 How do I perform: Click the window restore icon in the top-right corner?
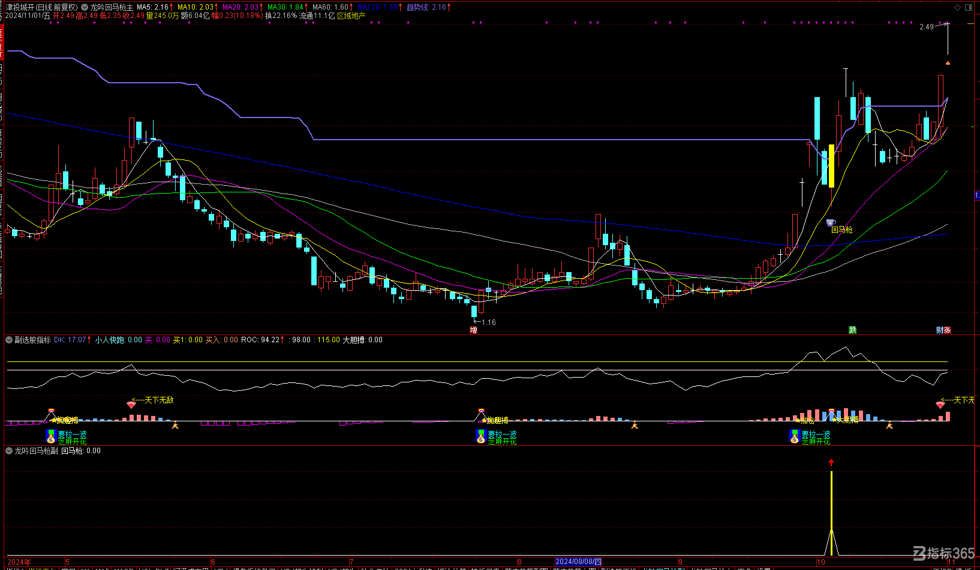click(969, 8)
